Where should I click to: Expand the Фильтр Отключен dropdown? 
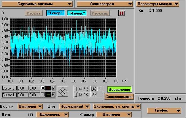point(114,114)
